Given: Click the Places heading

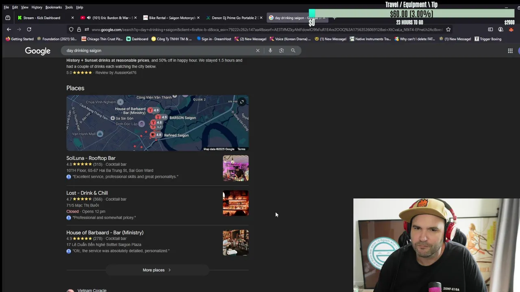Looking at the screenshot, I should [75, 88].
